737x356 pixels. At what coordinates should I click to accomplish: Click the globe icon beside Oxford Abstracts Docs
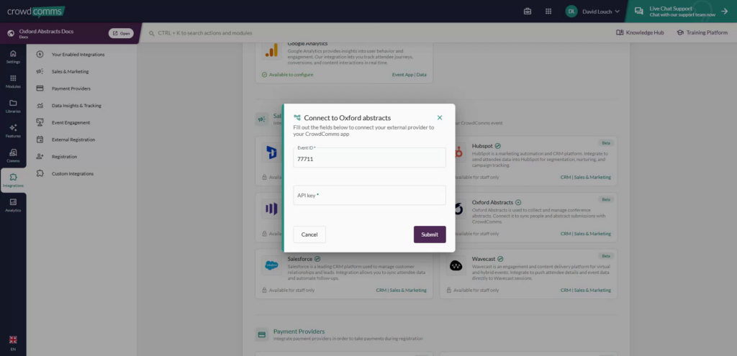[x=11, y=33]
